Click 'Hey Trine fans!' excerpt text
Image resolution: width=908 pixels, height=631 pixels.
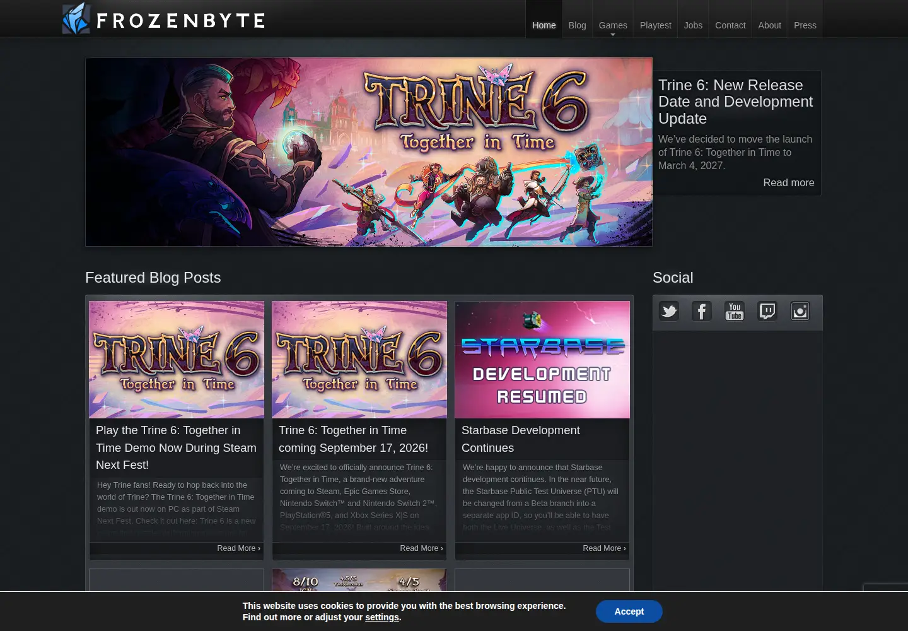tap(177, 509)
